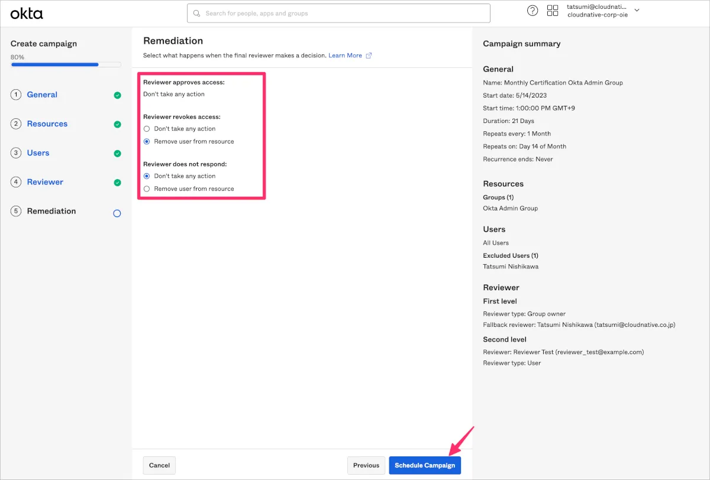Click the green checkmark next to Resources
710x480 pixels.
[117, 124]
